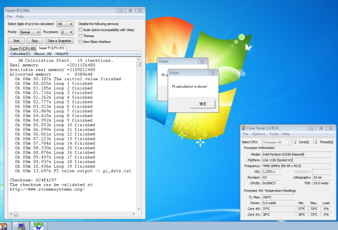The width and height of the screenshot is (338, 230).
Task: Open the Super PI Help(H) menu
Action: (x=62, y=54)
